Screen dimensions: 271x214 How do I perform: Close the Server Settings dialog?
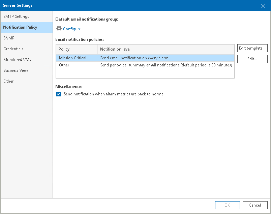pos(263,6)
